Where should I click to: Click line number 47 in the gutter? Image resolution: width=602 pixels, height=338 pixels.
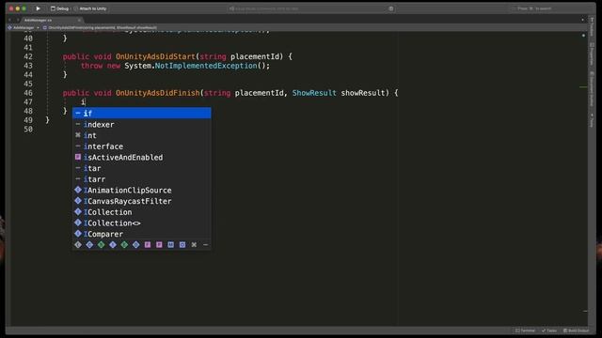point(28,102)
